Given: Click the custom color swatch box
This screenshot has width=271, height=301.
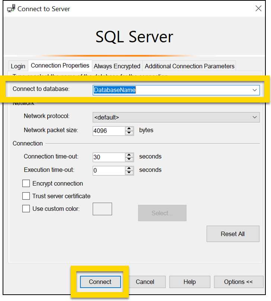Looking at the screenshot, I should (x=102, y=209).
